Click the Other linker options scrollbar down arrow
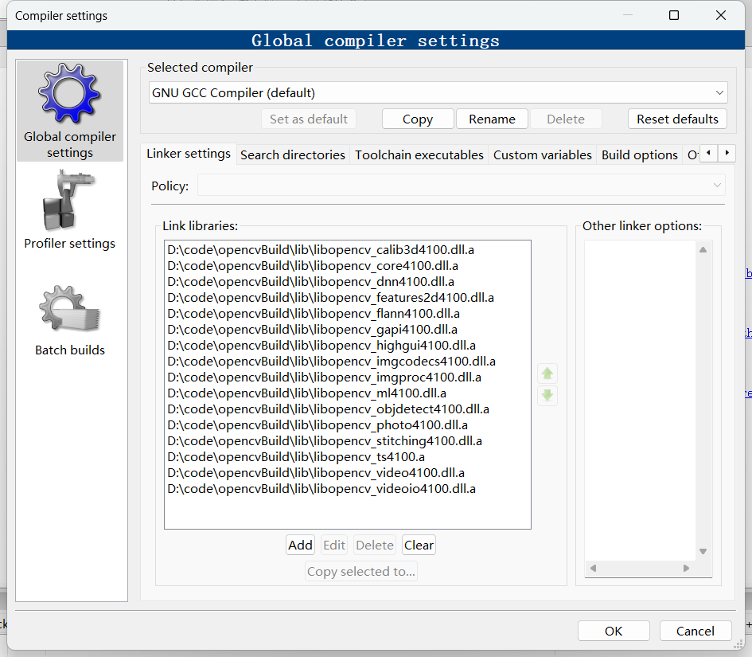This screenshot has width=752, height=657. 702,550
